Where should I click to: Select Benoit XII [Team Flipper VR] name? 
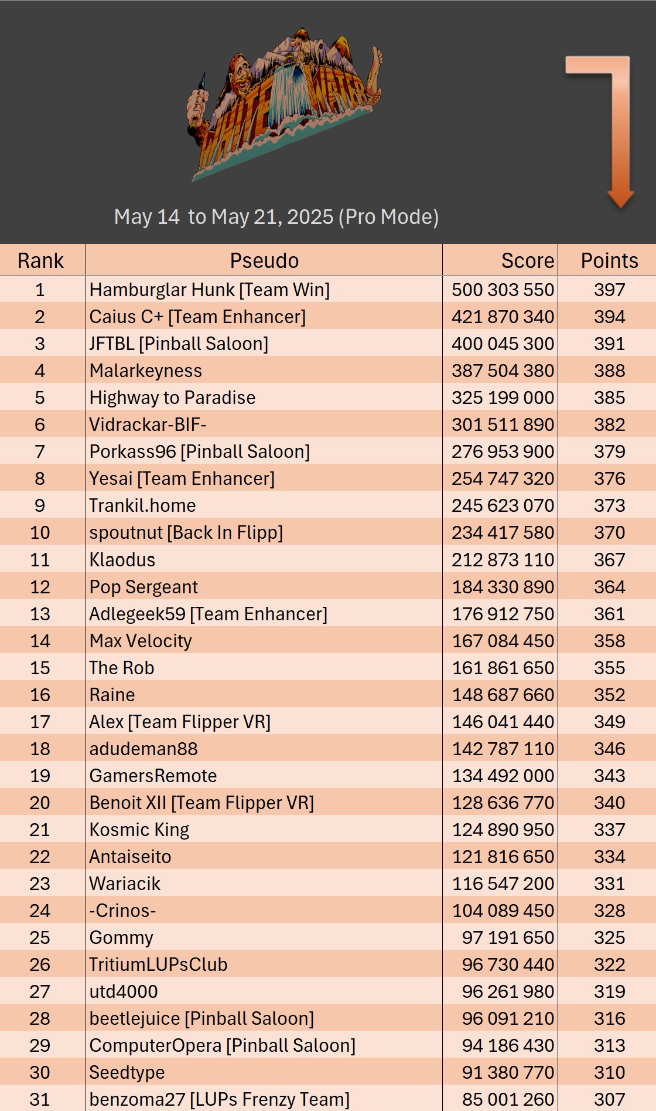201,803
